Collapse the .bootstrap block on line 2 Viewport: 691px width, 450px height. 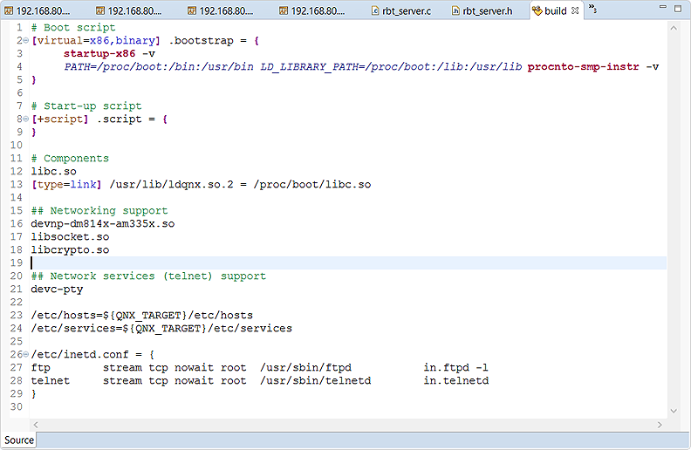(25, 41)
